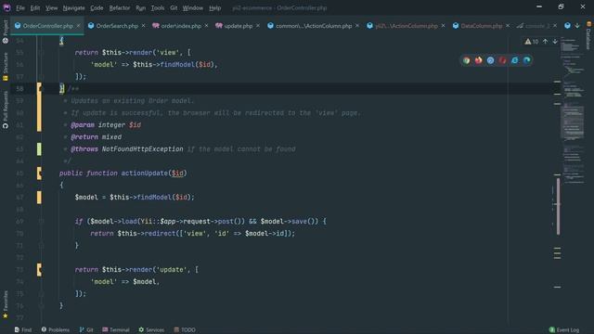Viewport: 594px width, 334px height.
Task: Open the Event Log panel
Action: click(564, 330)
